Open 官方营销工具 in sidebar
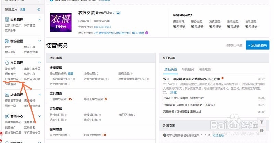Viewport: 274px width, 143px height. 13,133
